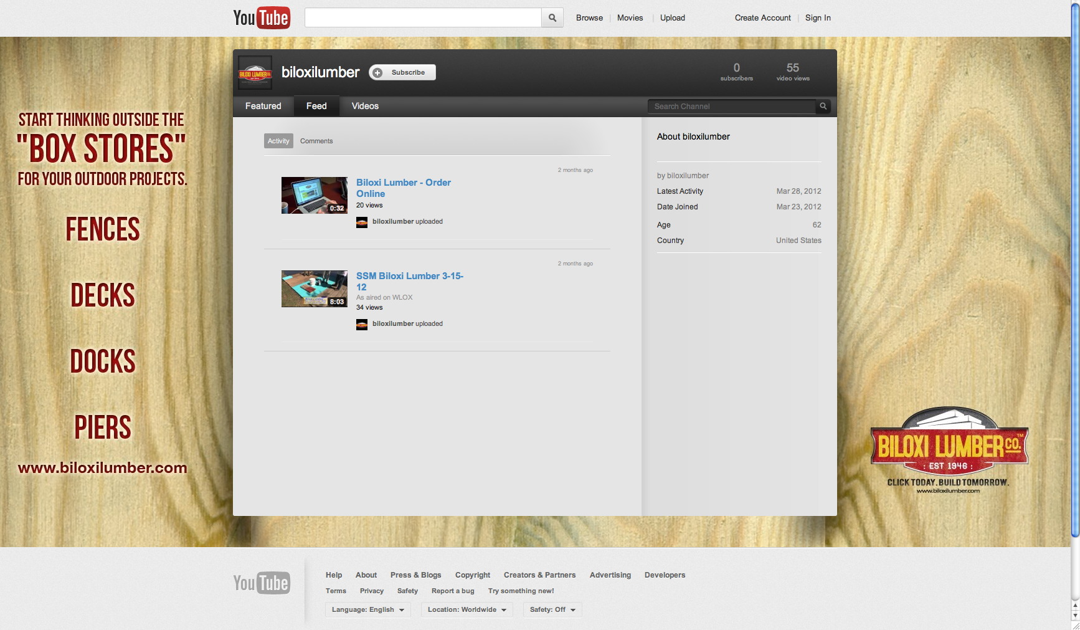Open the SSM Biloxi Lumber 3-15-12 video title
Viewport: 1080px width, 630px height.
click(410, 282)
